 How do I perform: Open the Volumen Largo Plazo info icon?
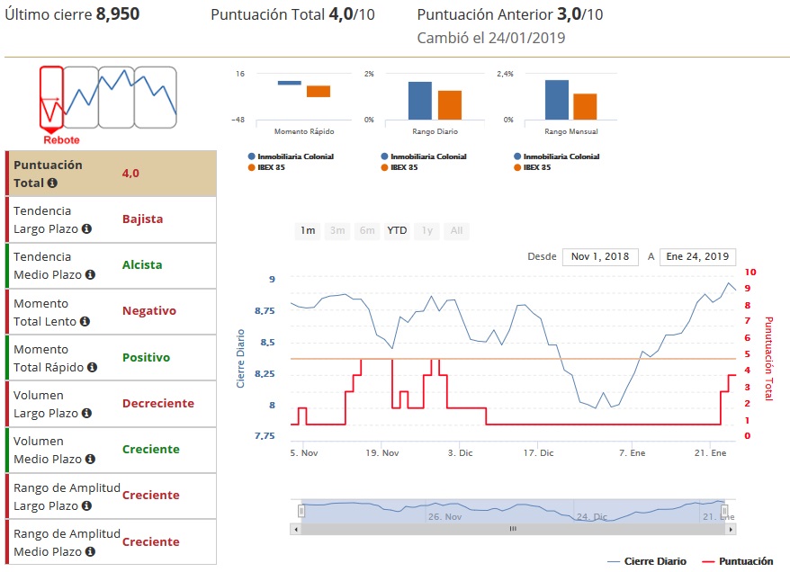[x=86, y=414]
